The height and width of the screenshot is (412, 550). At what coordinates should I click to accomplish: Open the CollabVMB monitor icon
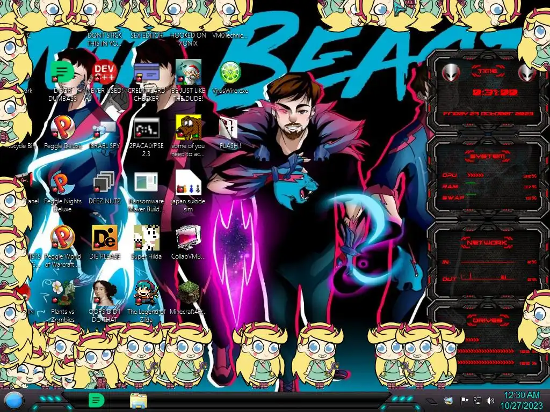(x=189, y=238)
